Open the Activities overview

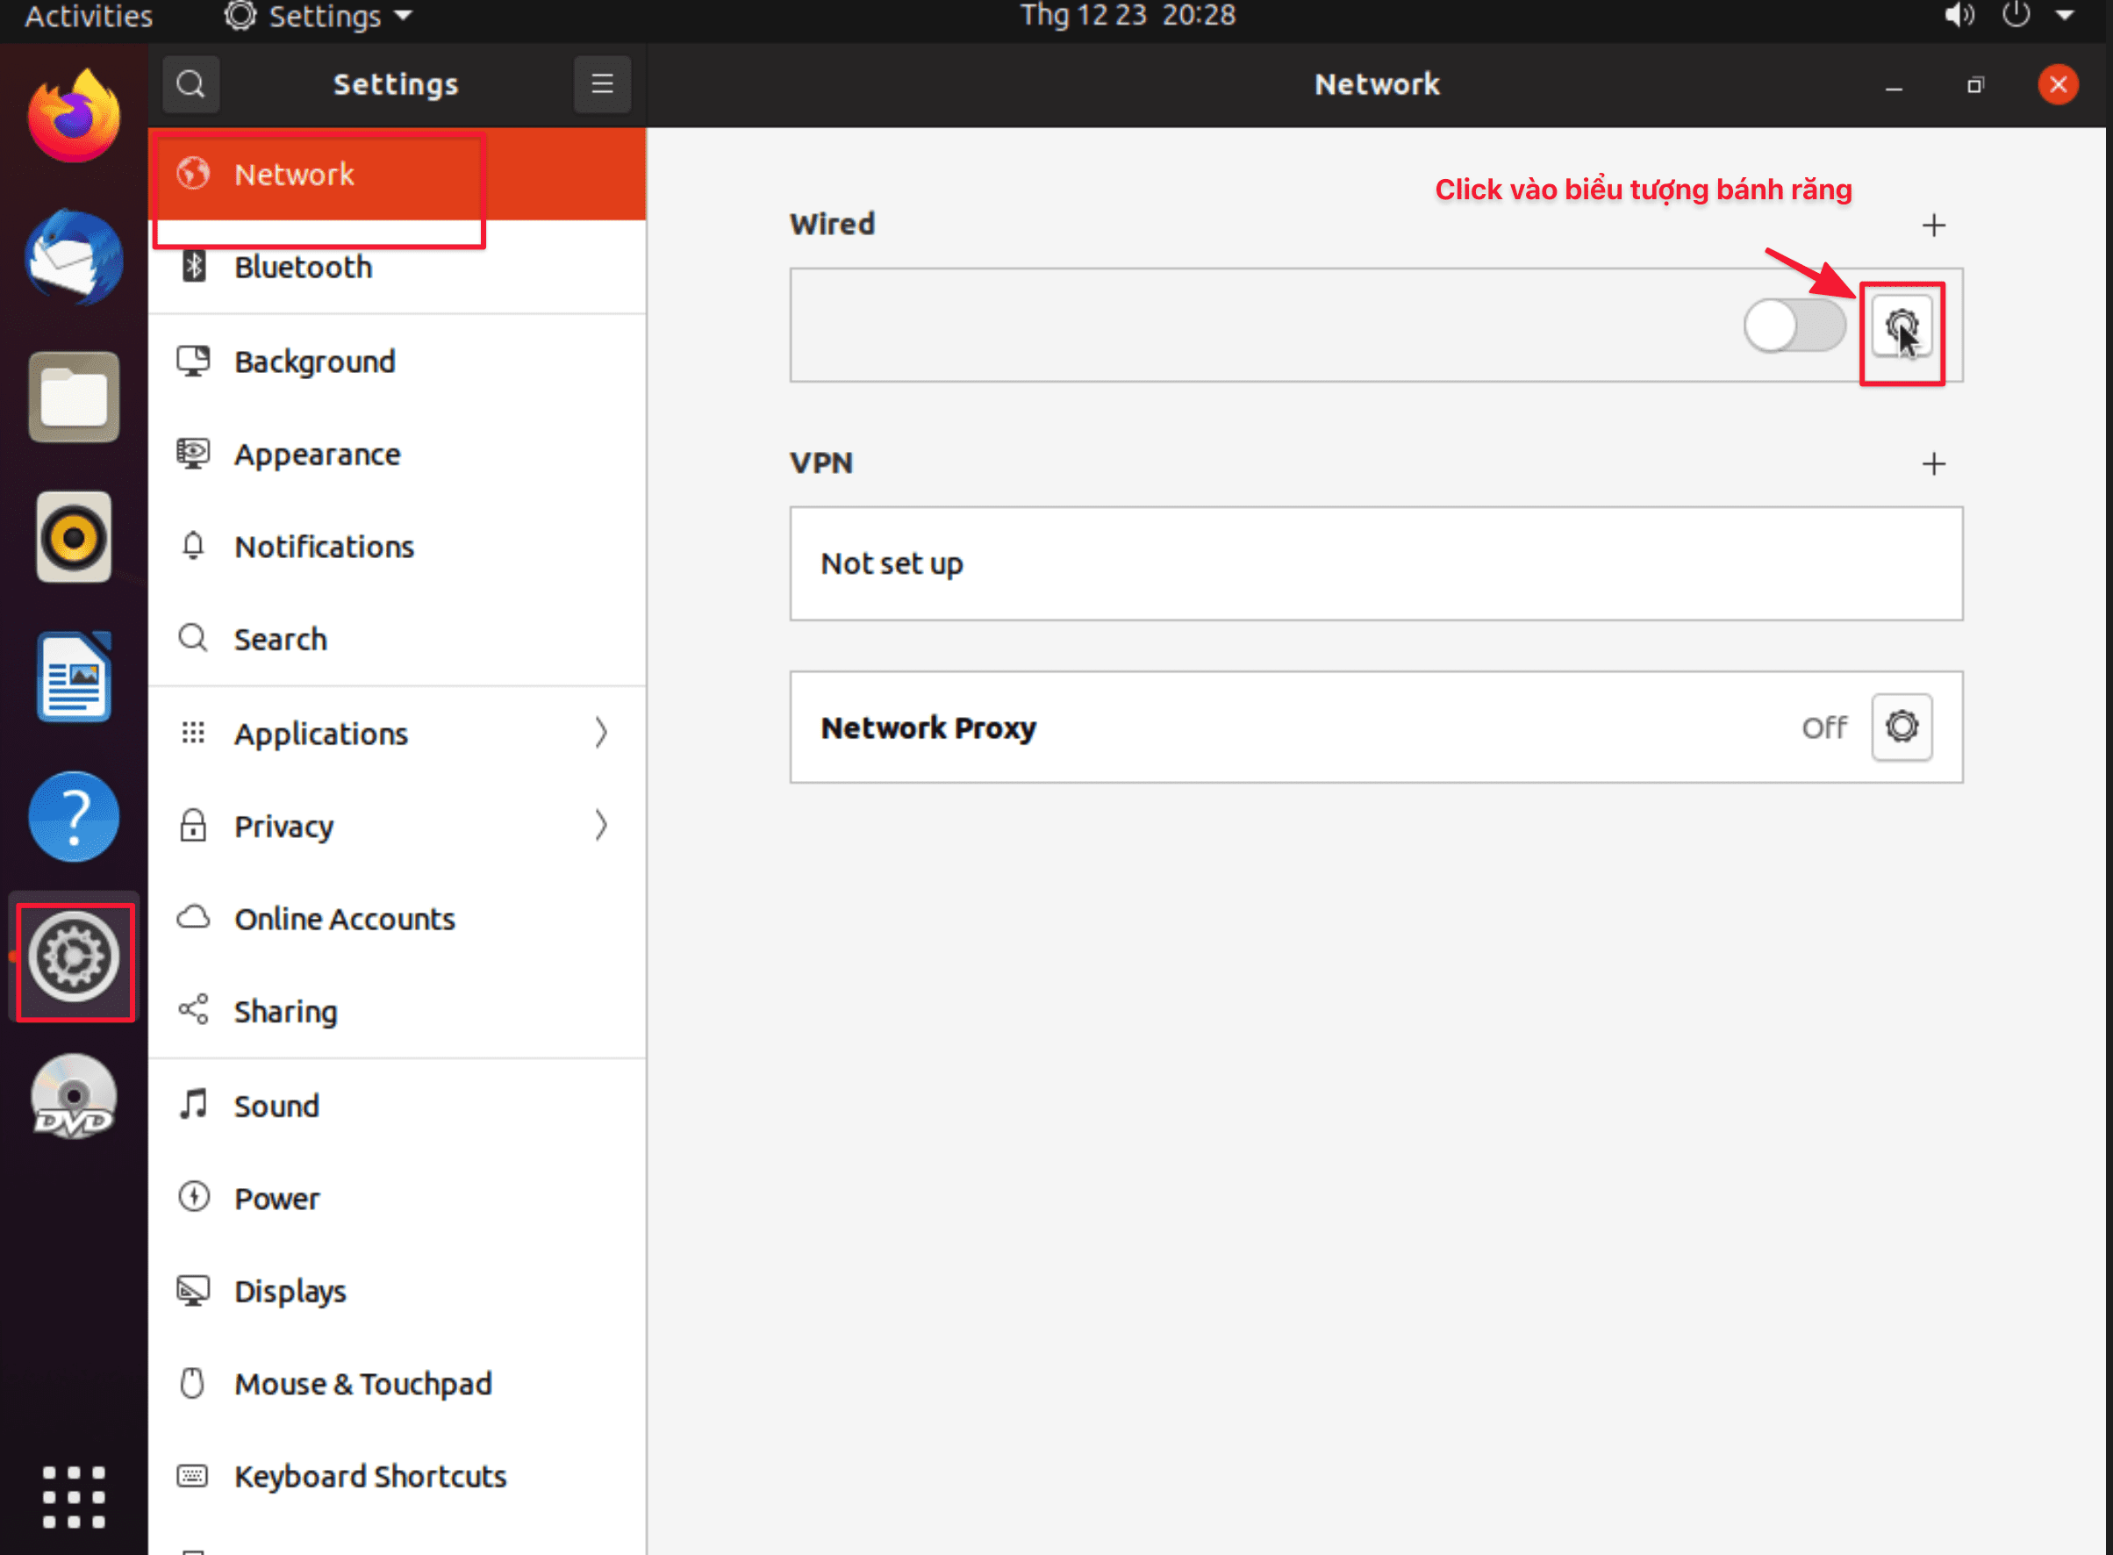88,16
